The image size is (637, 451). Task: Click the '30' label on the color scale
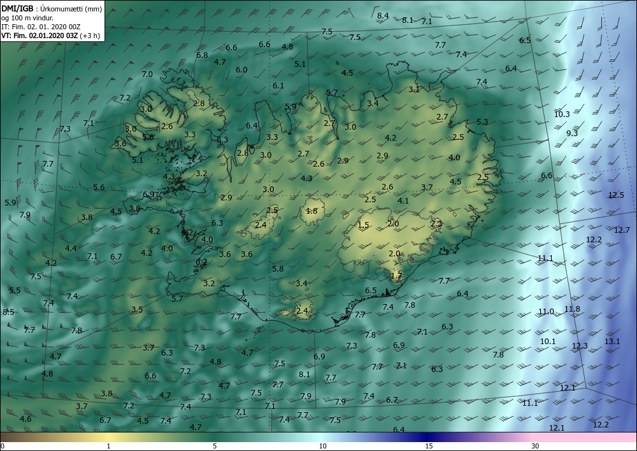pos(536,446)
